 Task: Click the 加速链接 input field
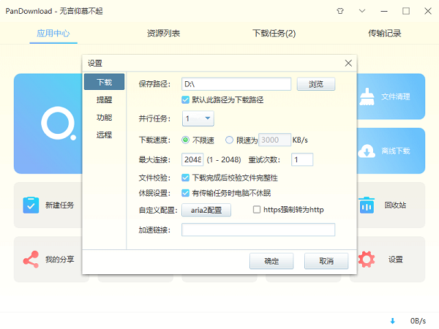click(x=258, y=230)
